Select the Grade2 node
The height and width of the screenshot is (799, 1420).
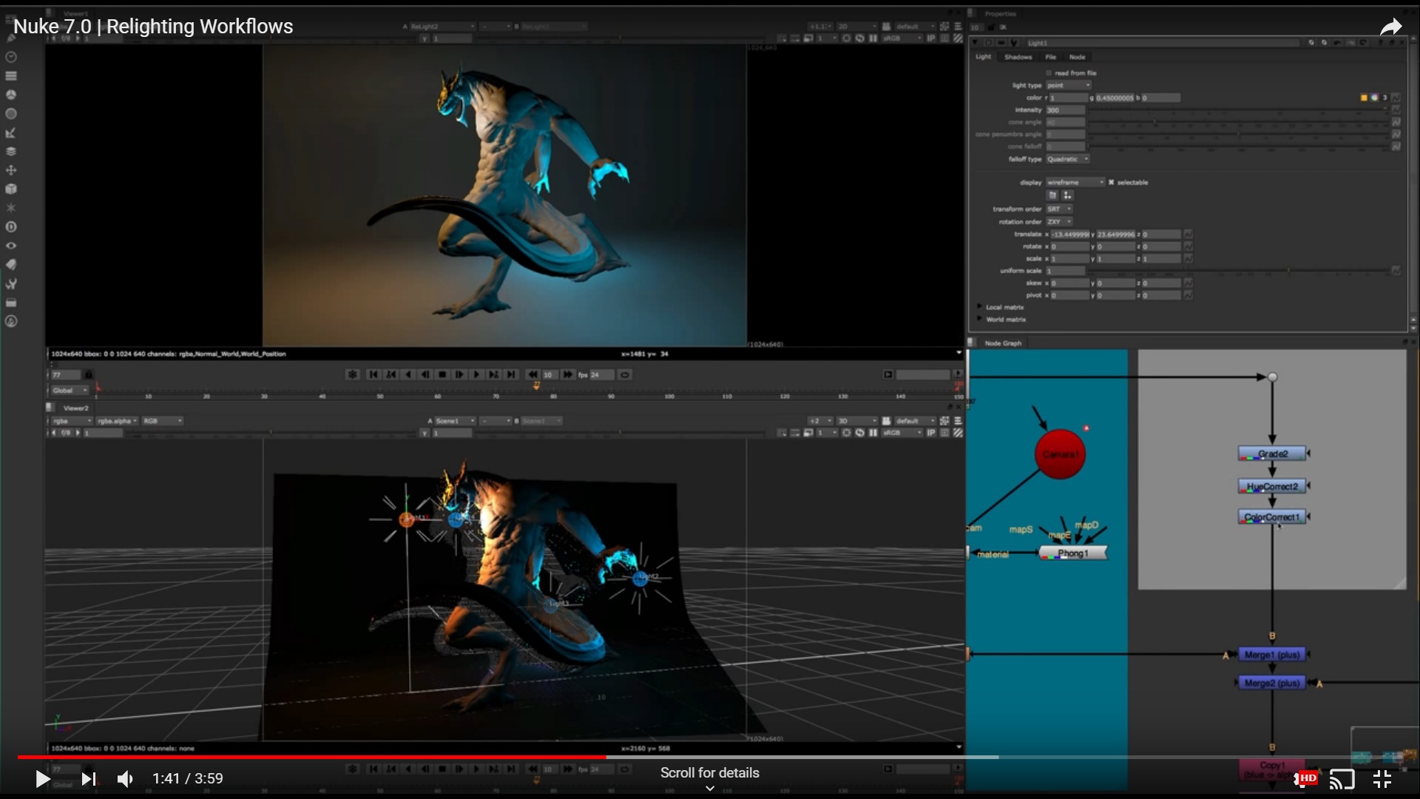coord(1272,454)
